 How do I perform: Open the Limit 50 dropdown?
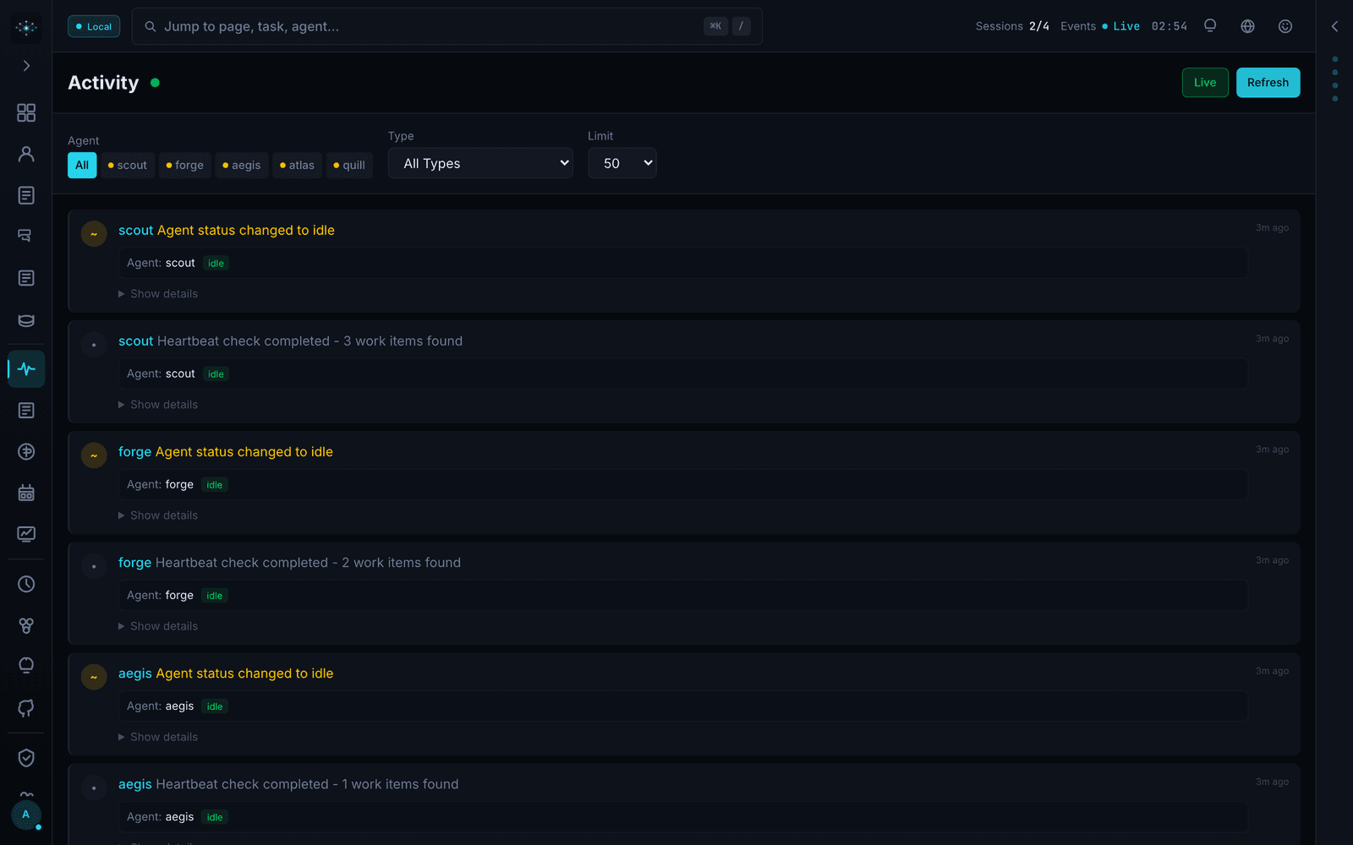point(622,163)
